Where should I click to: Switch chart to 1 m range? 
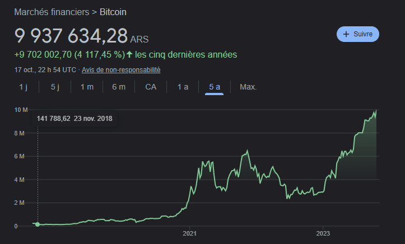point(87,87)
